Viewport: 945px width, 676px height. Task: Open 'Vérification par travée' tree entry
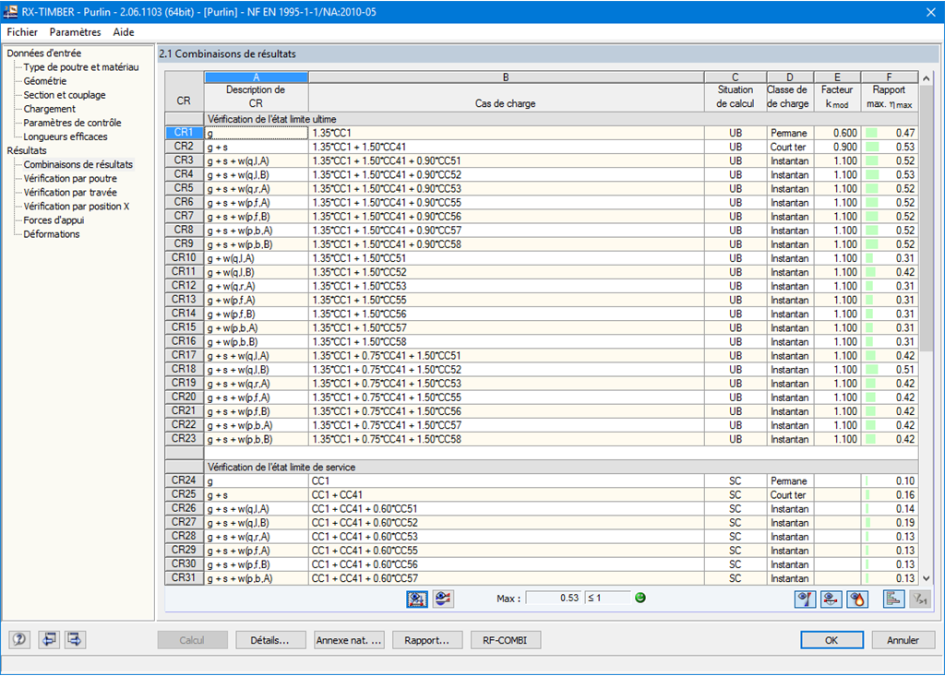[70, 192]
